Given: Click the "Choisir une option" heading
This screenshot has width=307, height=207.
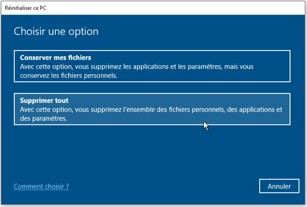Looking at the screenshot, I should pos(56,31).
